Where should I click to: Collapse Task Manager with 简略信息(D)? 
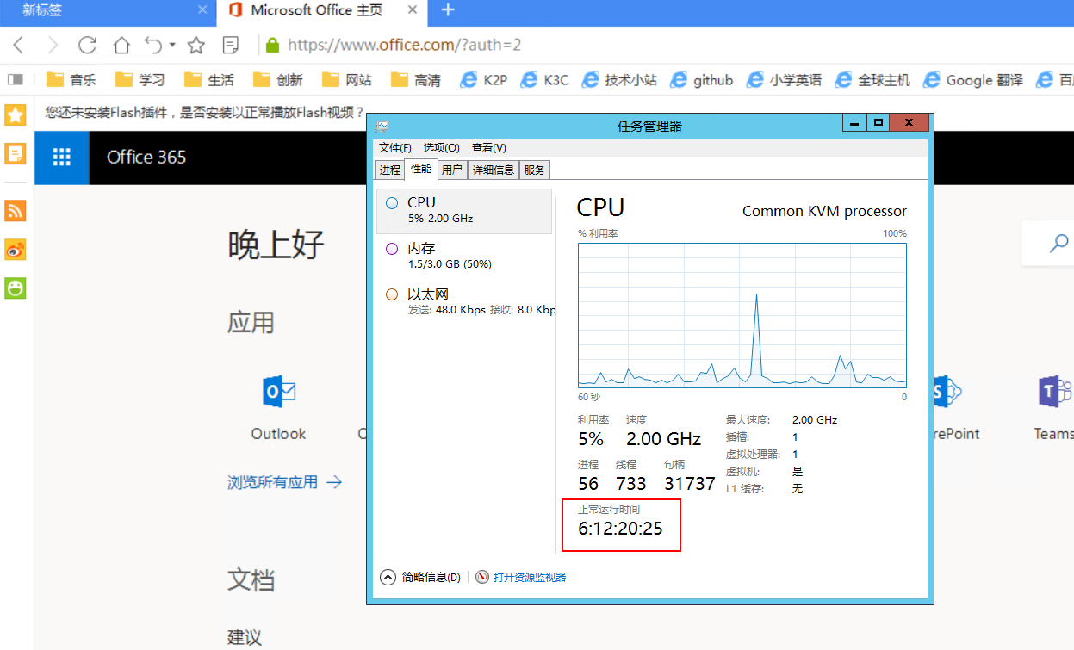point(420,577)
